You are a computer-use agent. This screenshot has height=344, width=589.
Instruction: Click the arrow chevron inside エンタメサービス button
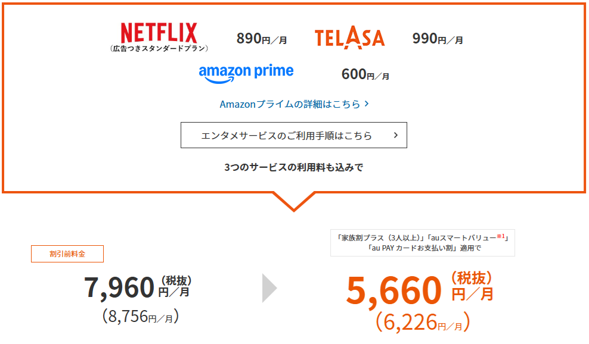(x=395, y=135)
